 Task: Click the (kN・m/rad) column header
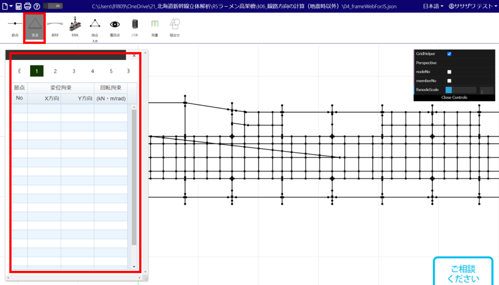point(111,98)
